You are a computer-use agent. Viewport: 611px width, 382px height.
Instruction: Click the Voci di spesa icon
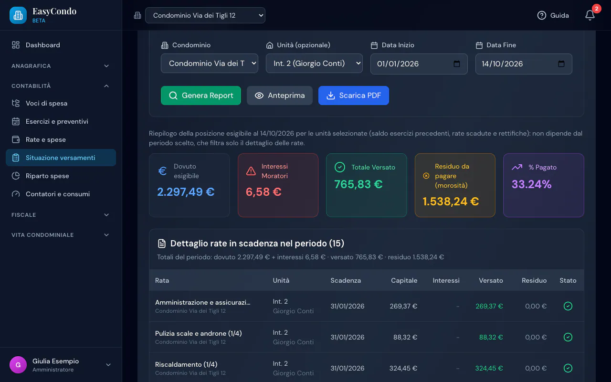(16, 103)
